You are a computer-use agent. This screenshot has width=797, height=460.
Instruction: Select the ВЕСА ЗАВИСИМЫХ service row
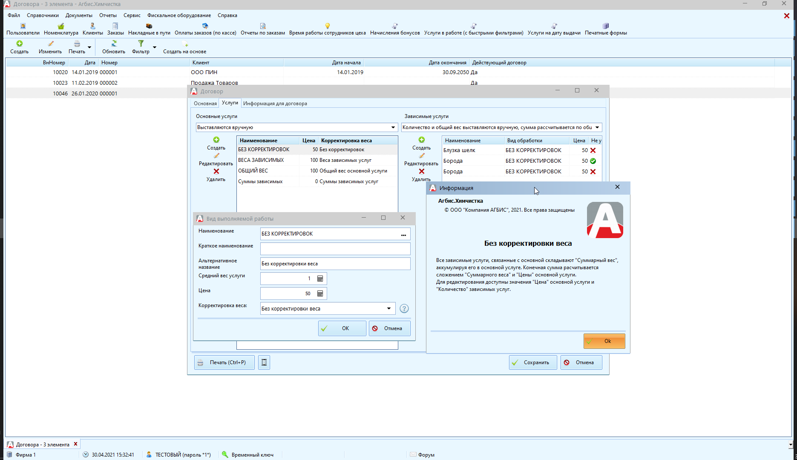tap(317, 160)
